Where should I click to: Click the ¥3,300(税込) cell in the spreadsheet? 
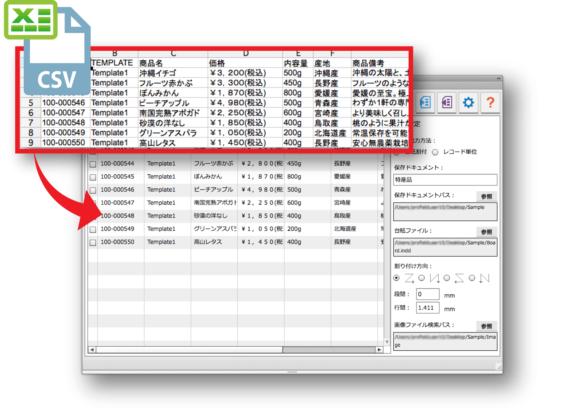(245, 83)
